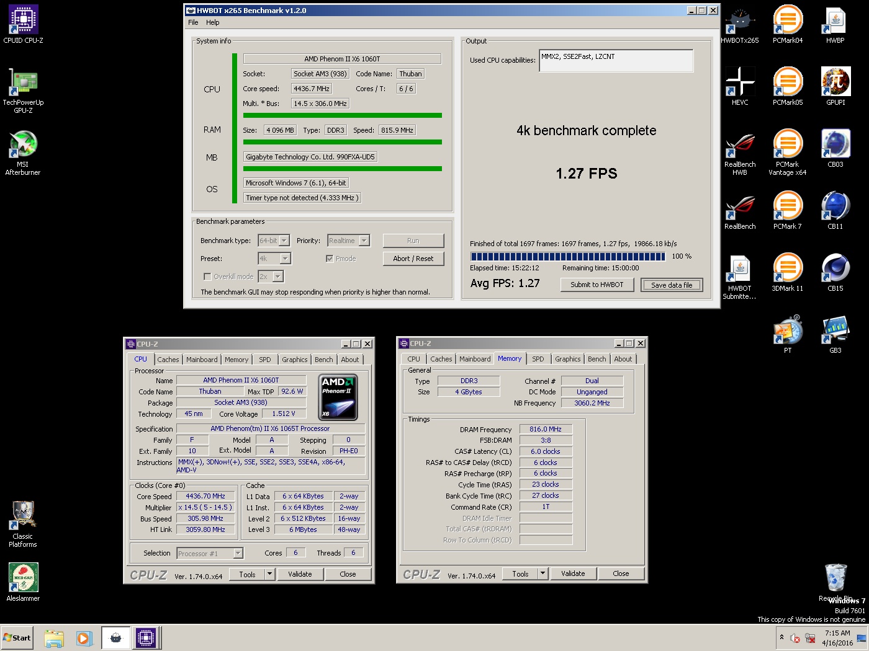Viewport: 869px width, 651px height.
Task: Click the taskbar clock showing 7:15 AM
Action: pyautogui.click(x=837, y=638)
